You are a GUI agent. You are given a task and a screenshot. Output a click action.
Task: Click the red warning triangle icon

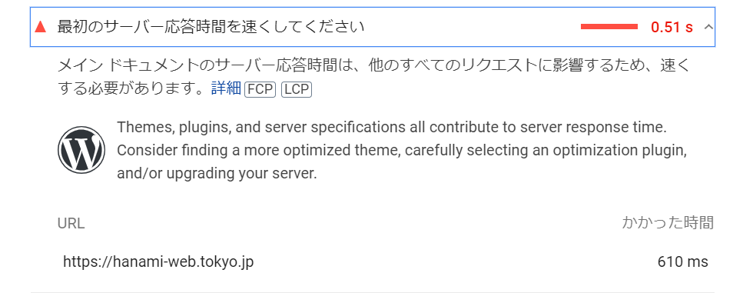coord(40,28)
